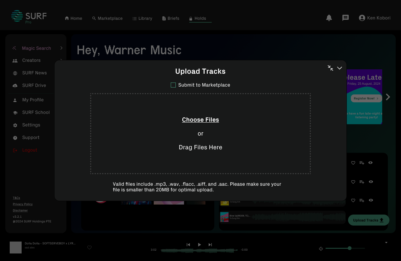Toggle the eye icon on the top track row
The height and width of the screenshot is (261, 401).
371,162
